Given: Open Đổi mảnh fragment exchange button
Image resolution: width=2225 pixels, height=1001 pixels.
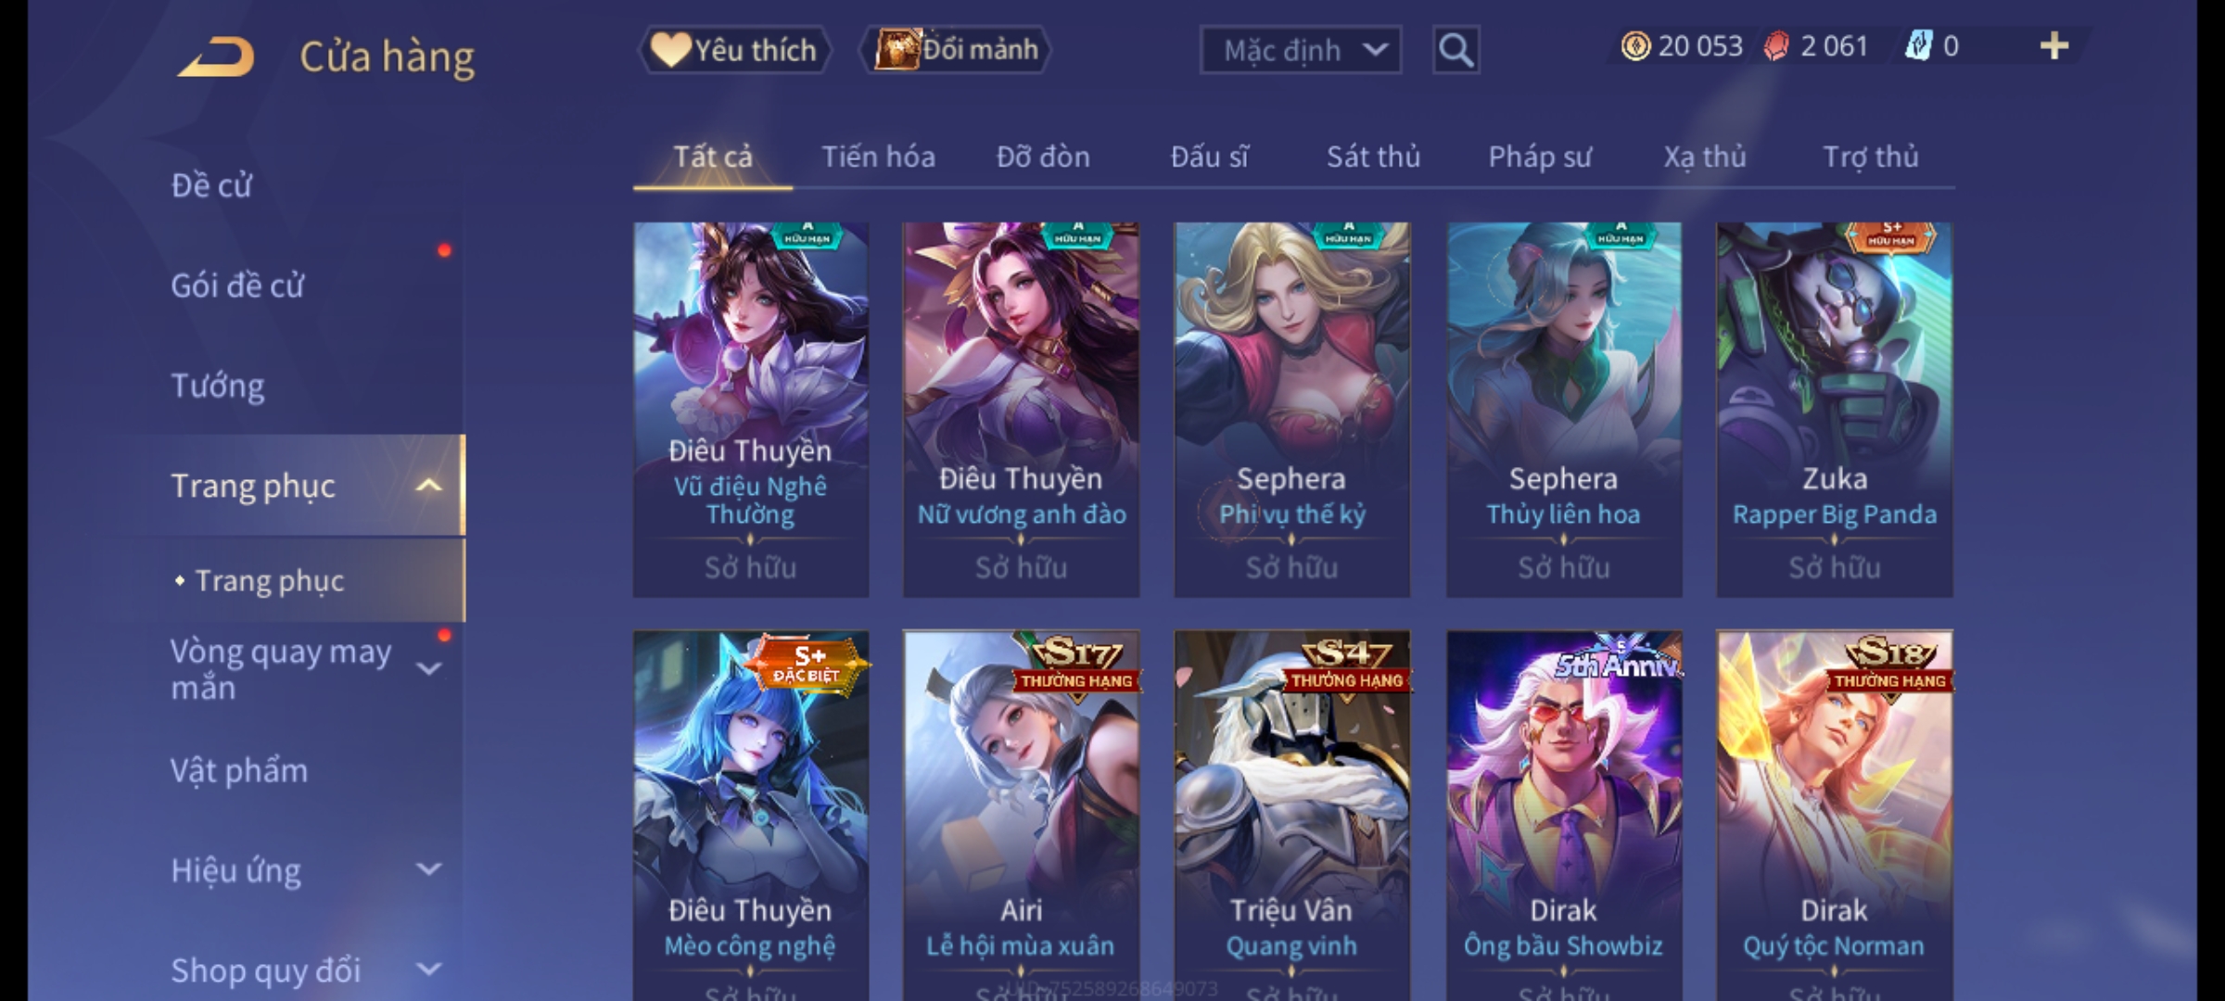Looking at the screenshot, I should 955,49.
